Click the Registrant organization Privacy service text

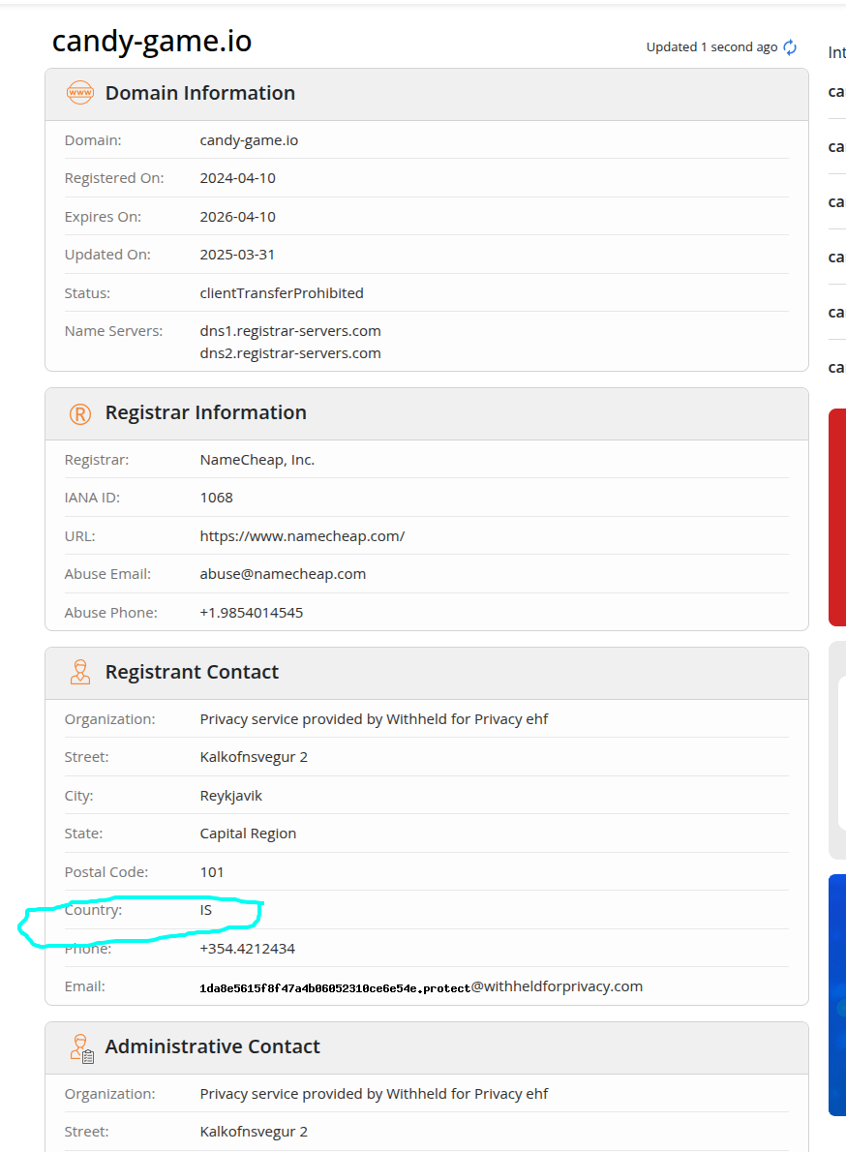tap(374, 719)
